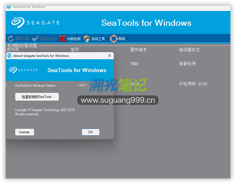Click the License button
This screenshot has height=184, width=236.
click(x=25, y=132)
